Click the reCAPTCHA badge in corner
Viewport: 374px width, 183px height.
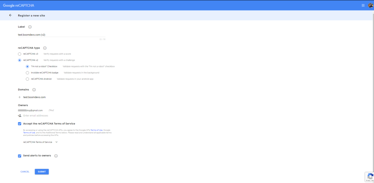tap(370, 177)
